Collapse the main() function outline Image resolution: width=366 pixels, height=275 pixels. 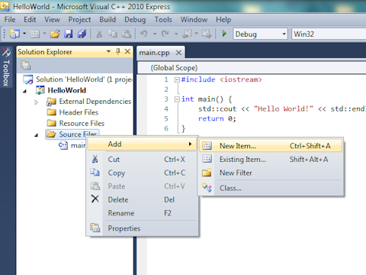click(177, 99)
